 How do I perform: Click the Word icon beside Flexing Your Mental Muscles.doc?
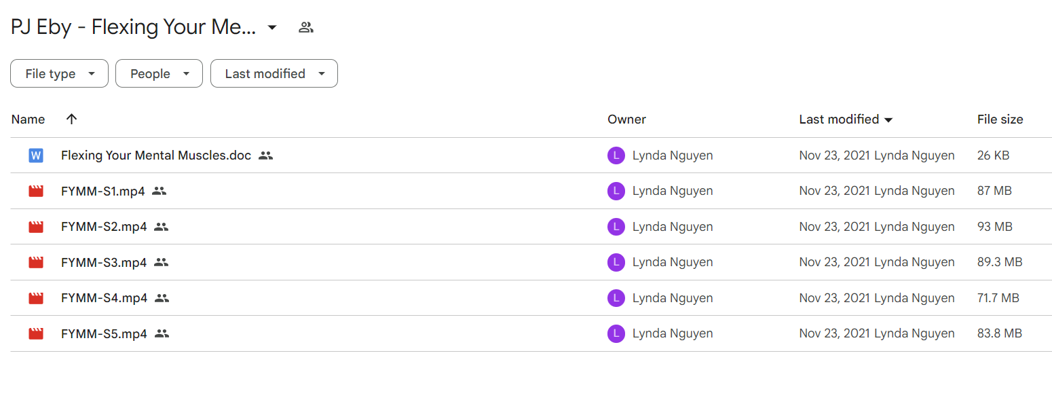tap(36, 156)
